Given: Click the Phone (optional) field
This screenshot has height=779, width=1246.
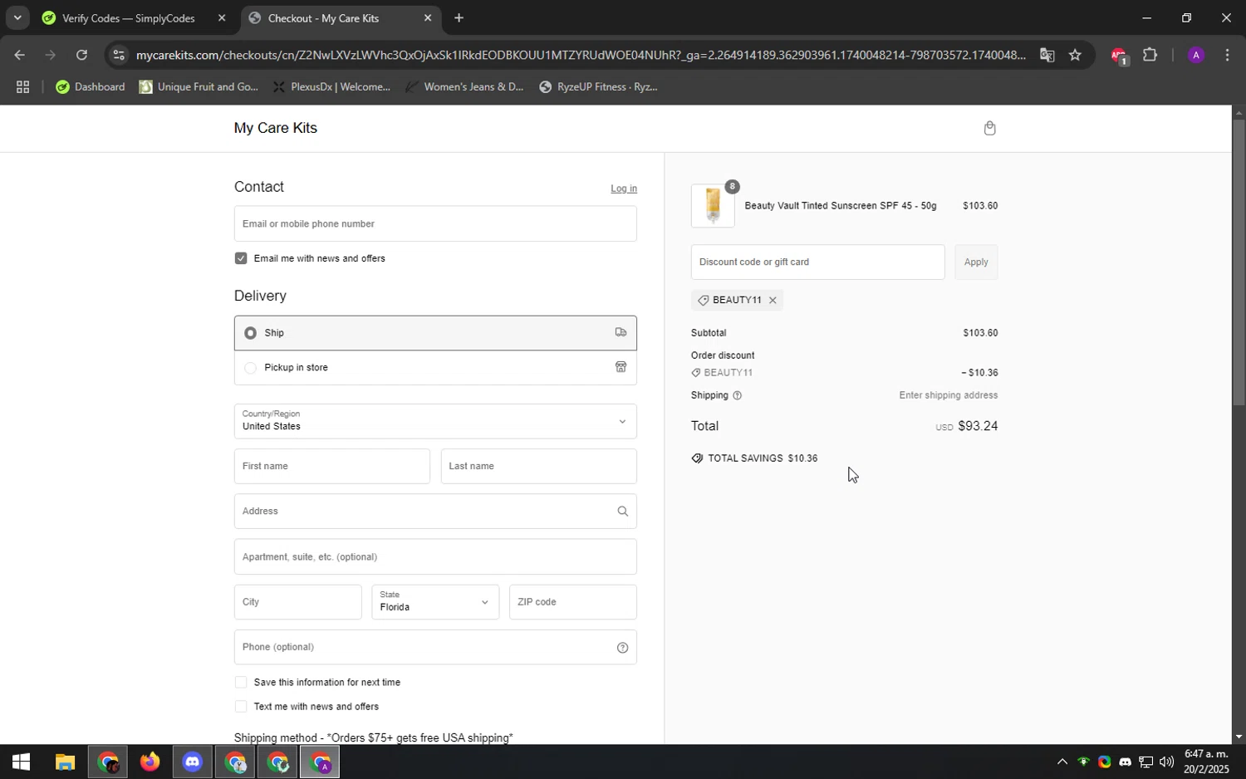Looking at the screenshot, I should (x=435, y=648).
